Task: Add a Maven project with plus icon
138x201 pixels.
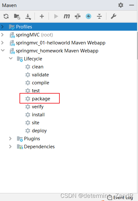Action: point(42,16)
